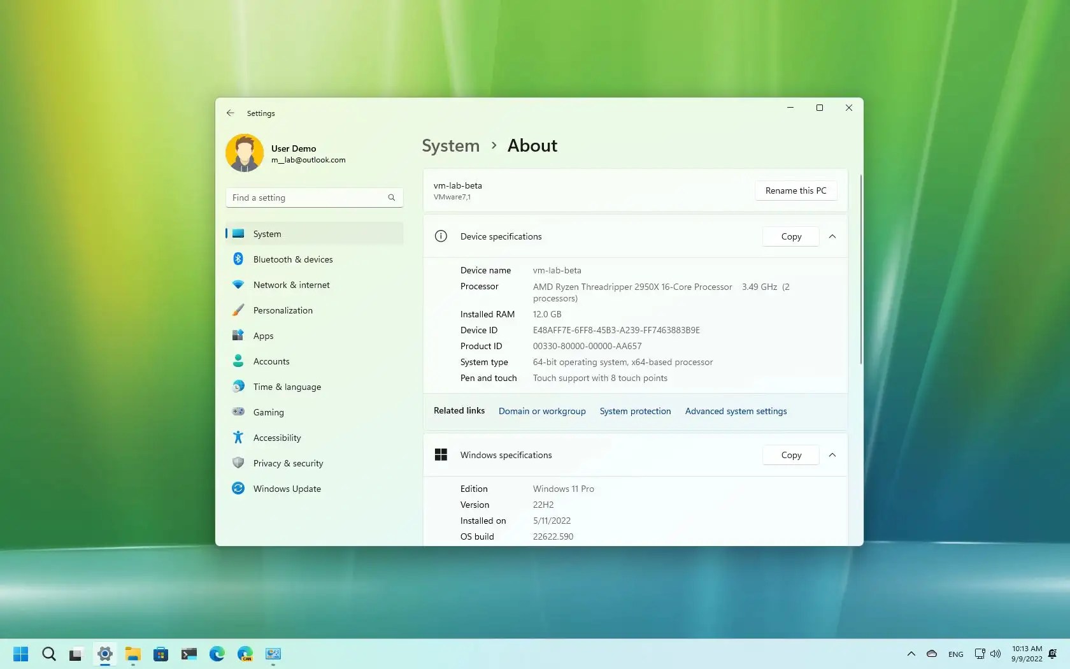Open Bluetooth & devices settings
This screenshot has width=1070, height=669.
(292, 259)
